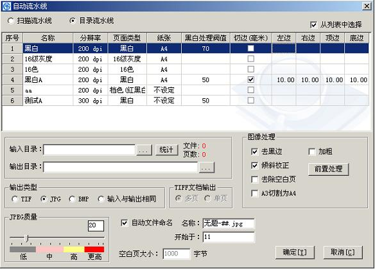The width and height of the screenshot is (375, 269).
Task: Select row named 测试A
Action: pyautogui.click(x=186, y=100)
